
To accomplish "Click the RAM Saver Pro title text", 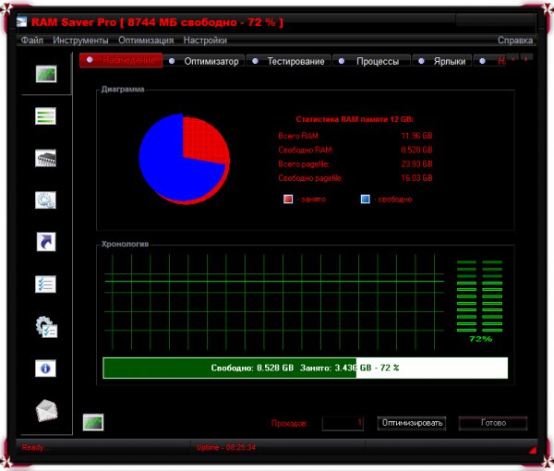I will [x=157, y=22].
